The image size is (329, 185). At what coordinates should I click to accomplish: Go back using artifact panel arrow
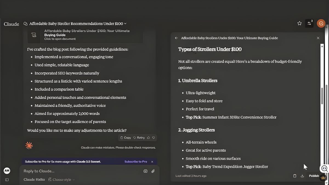click(176, 38)
